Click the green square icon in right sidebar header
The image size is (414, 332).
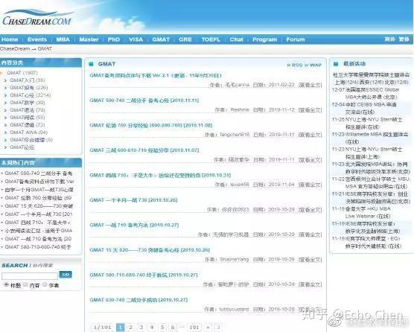point(336,63)
